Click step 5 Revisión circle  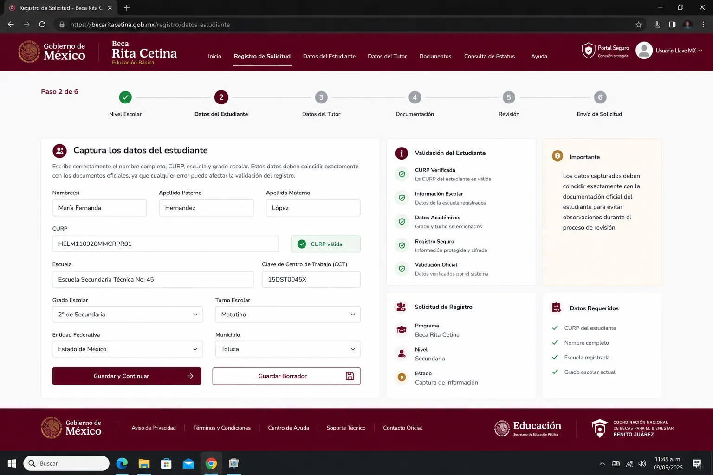pos(509,97)
